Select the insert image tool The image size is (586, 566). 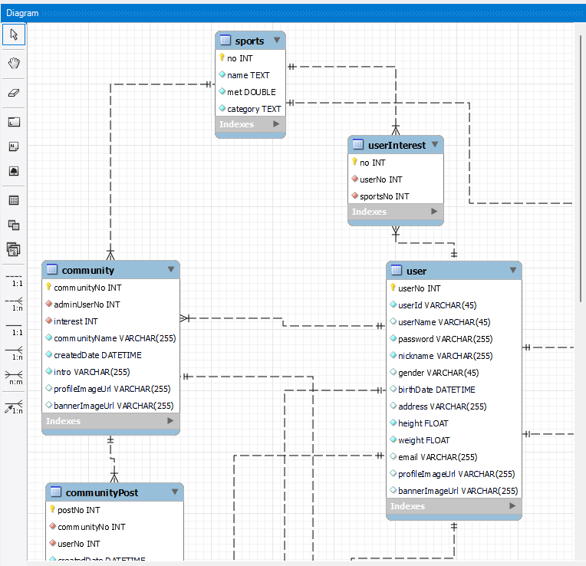click(x=14, y=171)
